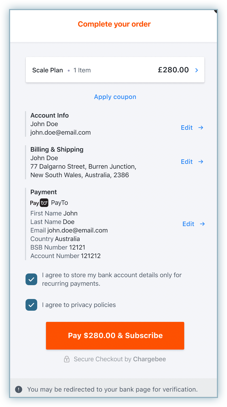Screen dimensions: 227x407
Task: Open the Apply coupon link
Action: pyautogui.click(x=115, y=97)
